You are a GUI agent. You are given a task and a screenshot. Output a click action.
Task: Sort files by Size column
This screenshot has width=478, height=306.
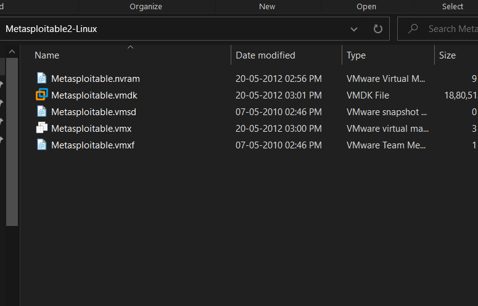[x=447, y=55]
